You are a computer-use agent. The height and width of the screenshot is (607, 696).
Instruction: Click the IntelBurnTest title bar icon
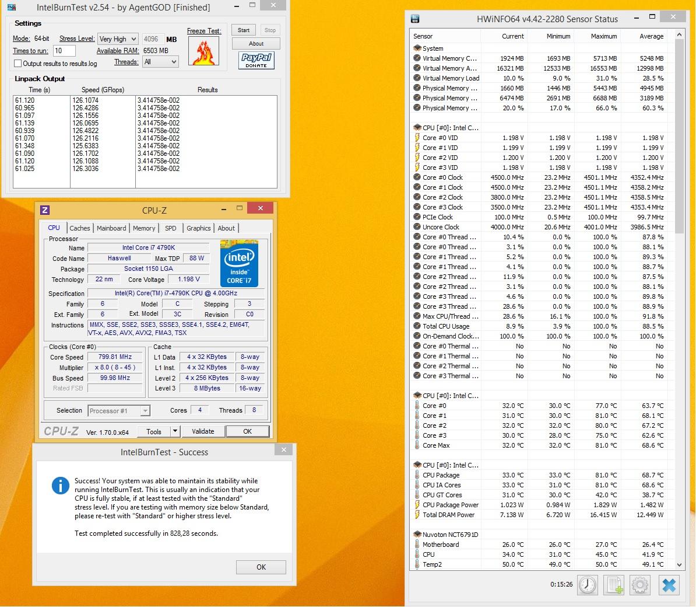click(x=12, y=6)
